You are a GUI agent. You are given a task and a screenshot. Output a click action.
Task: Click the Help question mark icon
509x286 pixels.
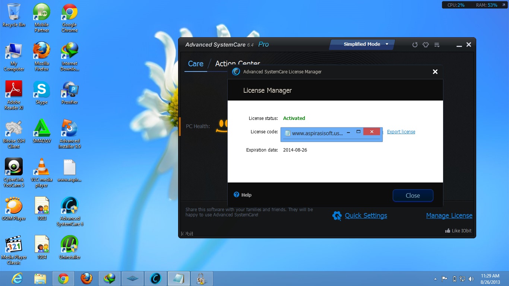236,195
